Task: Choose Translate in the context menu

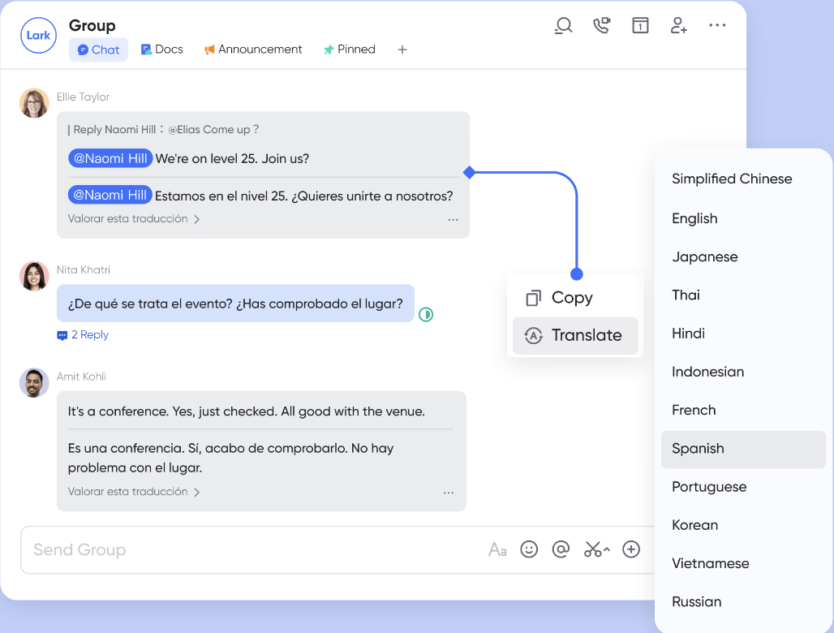Action: tap(575, 335)
